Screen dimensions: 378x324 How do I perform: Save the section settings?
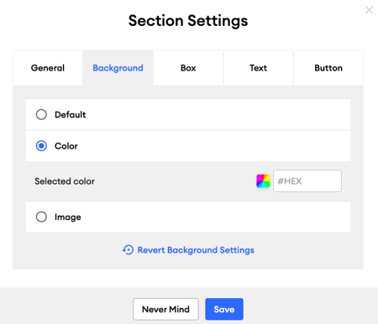224,309
